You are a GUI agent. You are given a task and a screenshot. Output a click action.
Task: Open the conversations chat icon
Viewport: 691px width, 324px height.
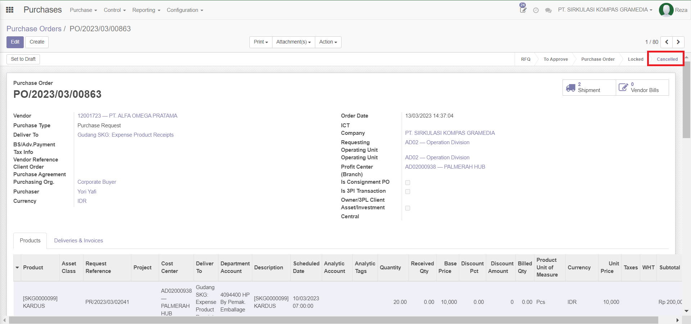pos(548,10)
